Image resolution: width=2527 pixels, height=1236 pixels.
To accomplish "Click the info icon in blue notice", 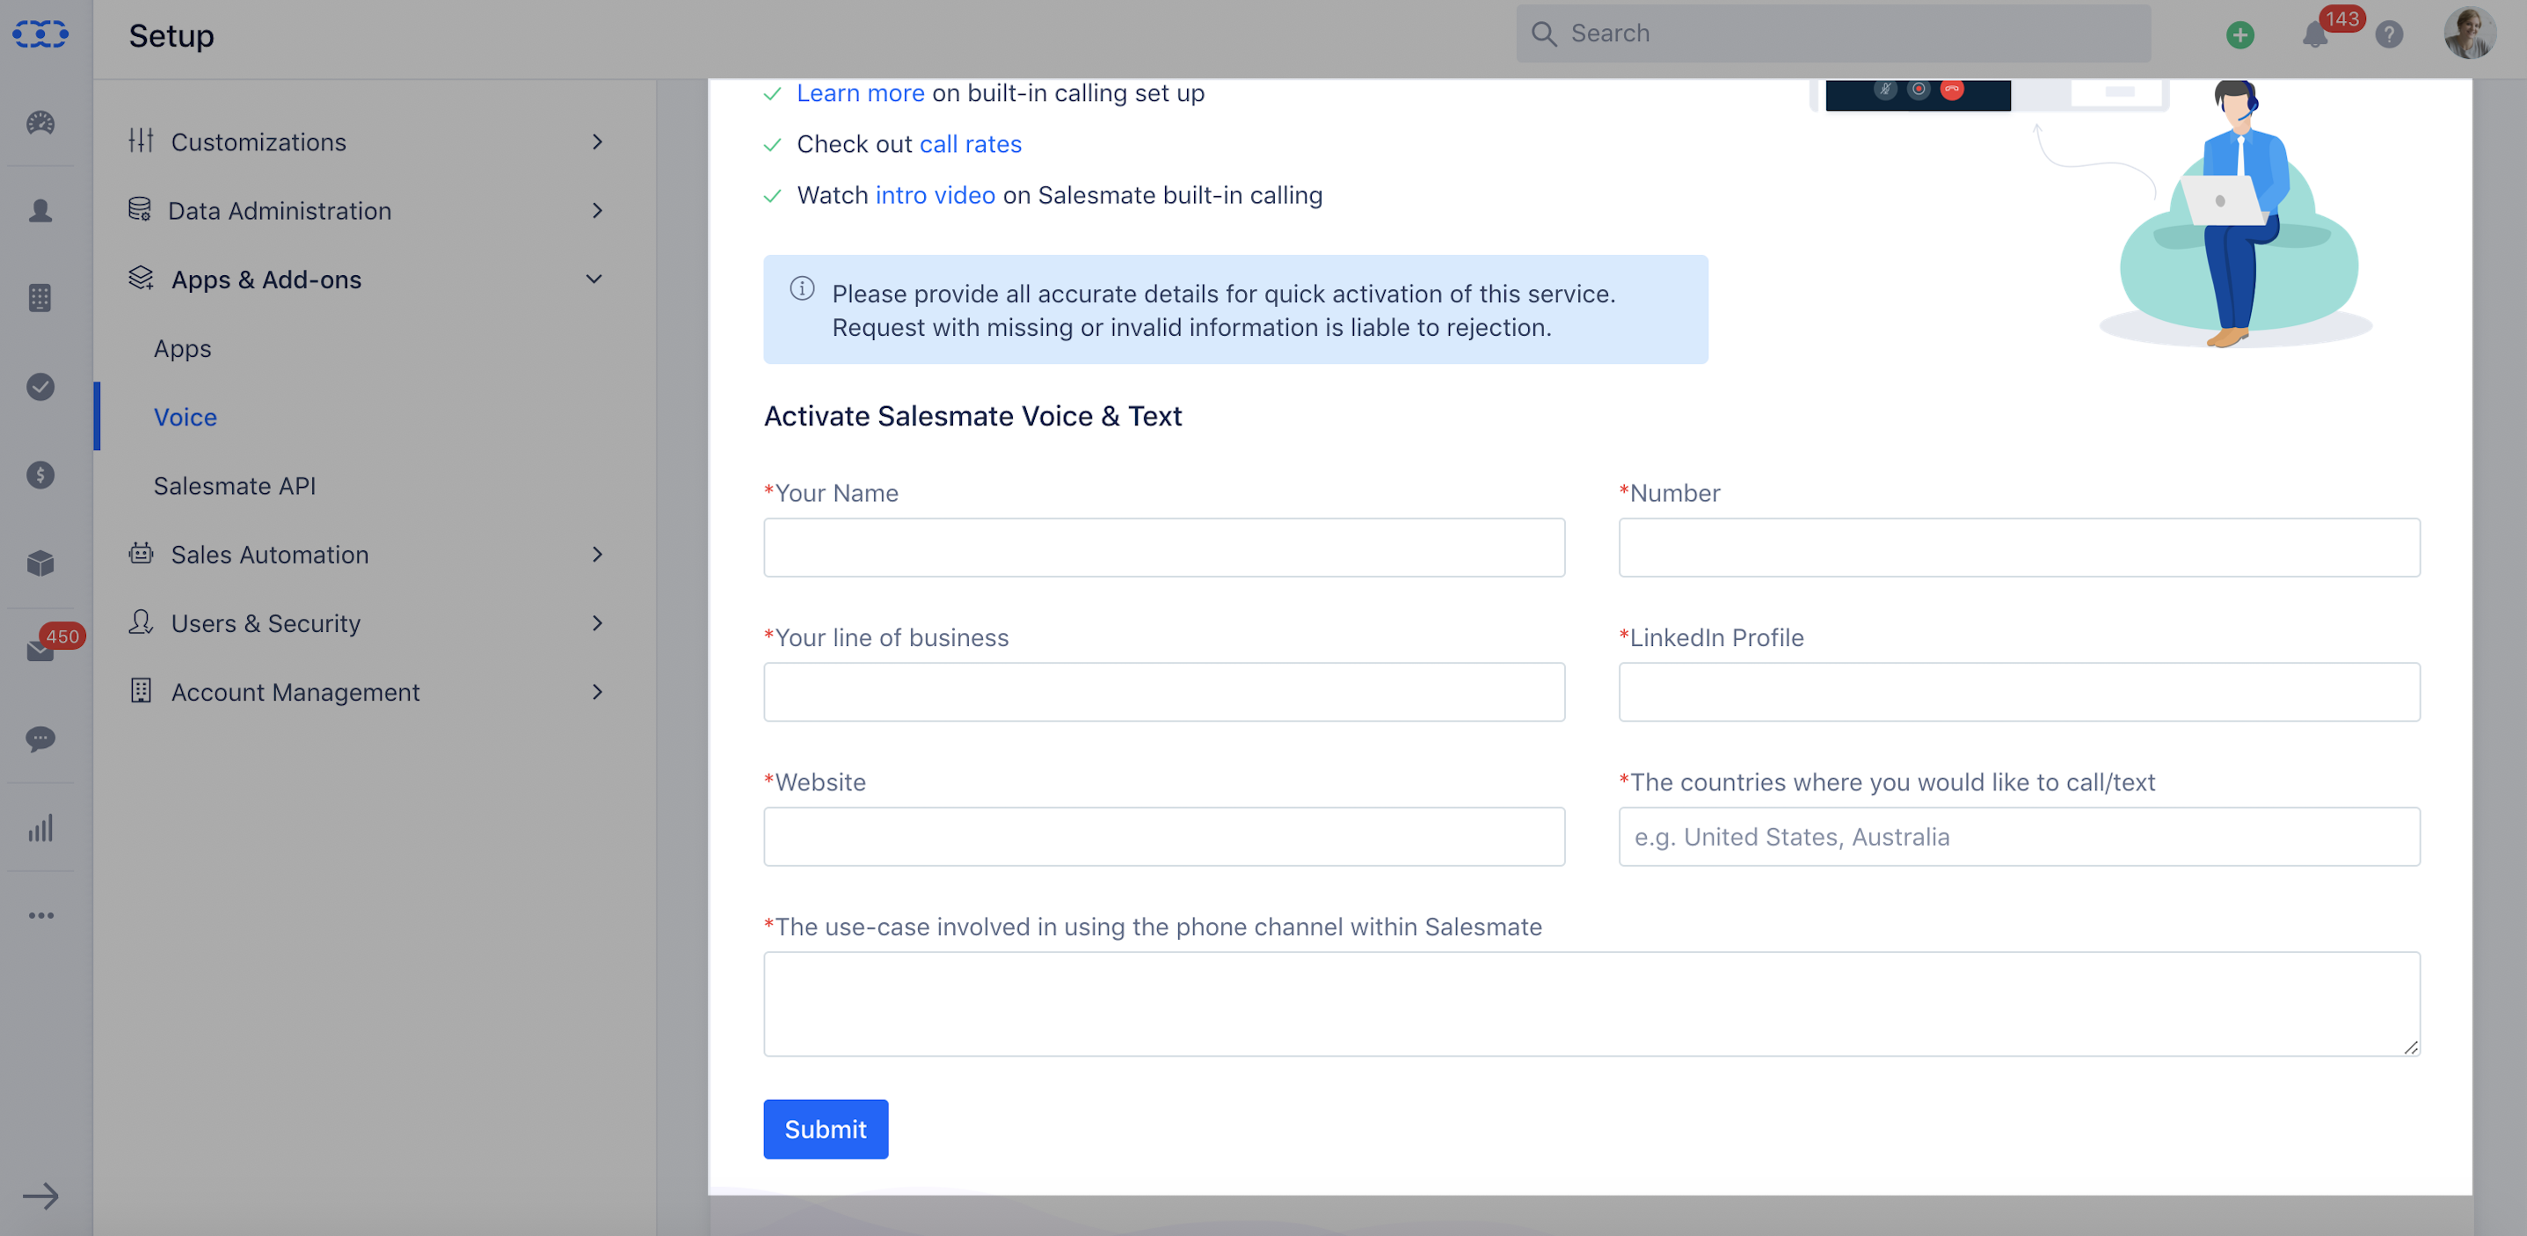I will [803, 288].
